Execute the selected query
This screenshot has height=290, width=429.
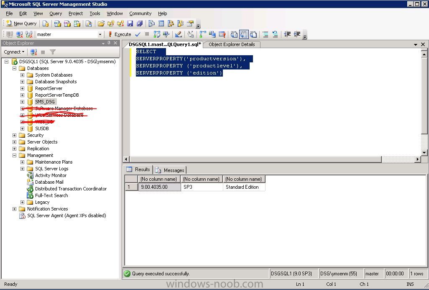(x=120, y=34)
